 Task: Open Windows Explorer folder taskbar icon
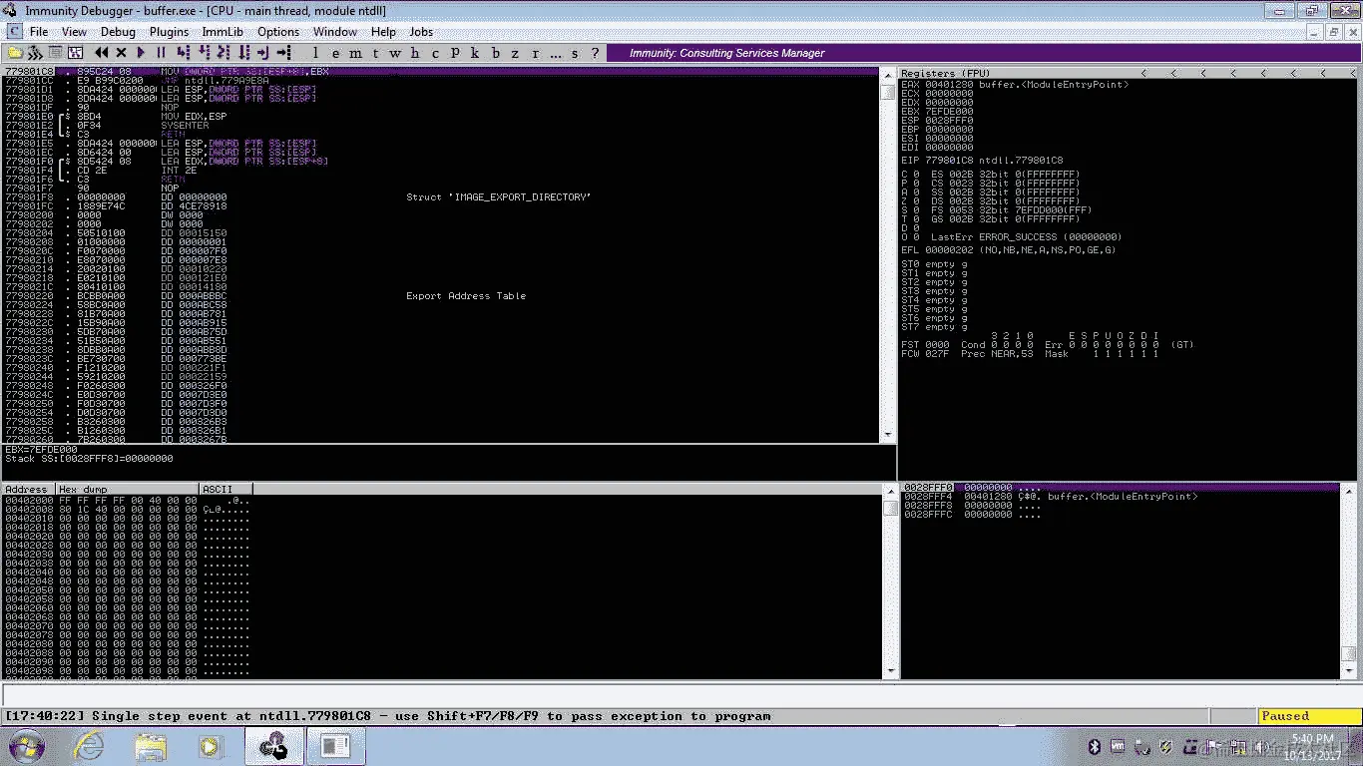[x=150, y=746]
